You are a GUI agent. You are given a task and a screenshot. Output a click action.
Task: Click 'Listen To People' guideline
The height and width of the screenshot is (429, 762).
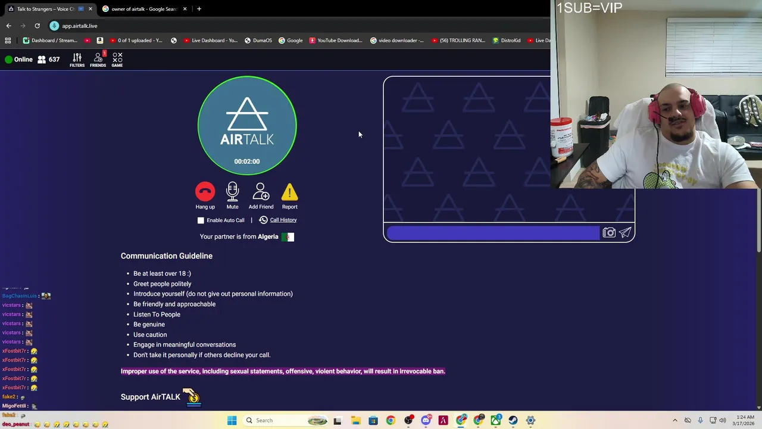coord(157,314)
